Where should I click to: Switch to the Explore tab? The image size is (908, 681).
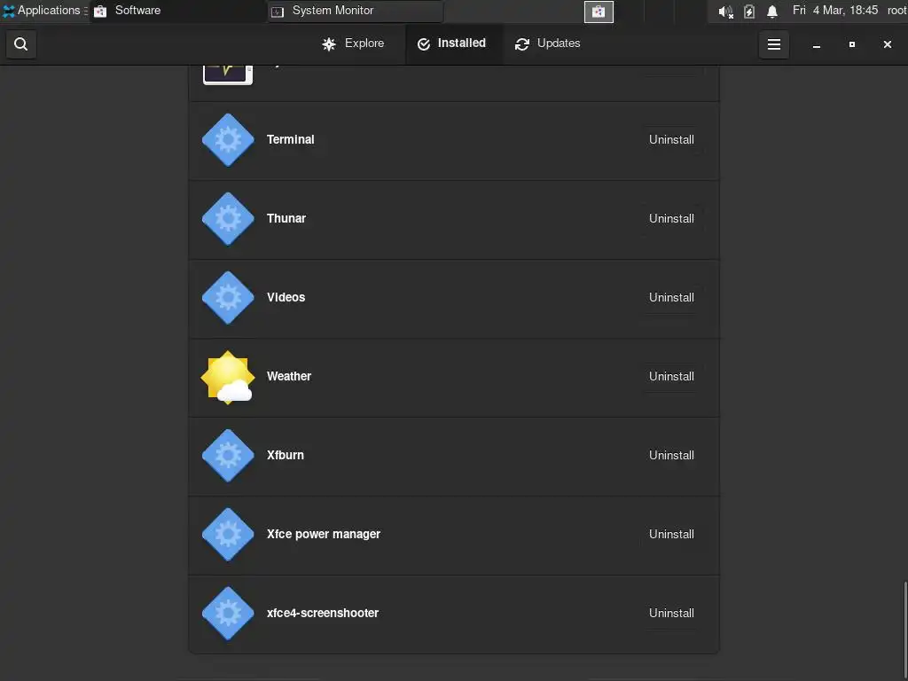pos(353,44)
